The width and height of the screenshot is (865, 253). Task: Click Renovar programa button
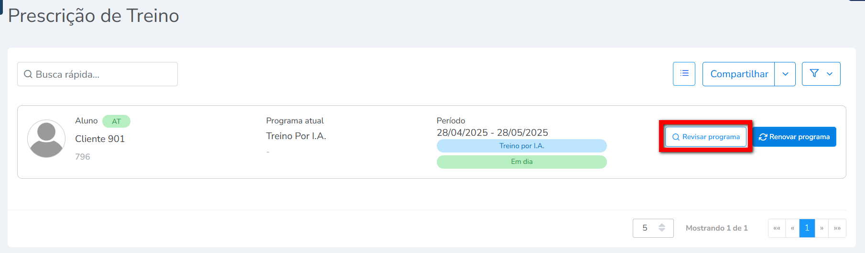[x=794, y=137]
